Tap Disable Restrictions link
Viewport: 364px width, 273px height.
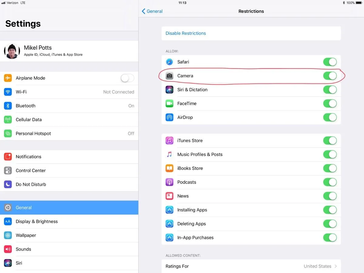coord(186,33)
